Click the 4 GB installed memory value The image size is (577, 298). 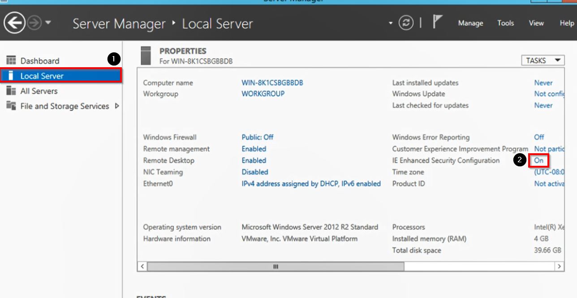point(541,239)
